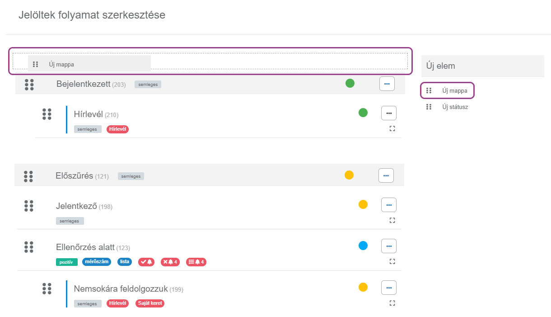Click the drag handle next to Hírlevél status
Image resolution: width=551 pixels, height=317 pixels.
tap(47, 114)
